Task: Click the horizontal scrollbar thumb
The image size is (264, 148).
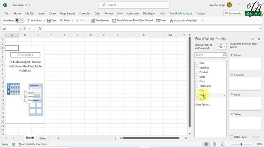Action: pos(151,138)
